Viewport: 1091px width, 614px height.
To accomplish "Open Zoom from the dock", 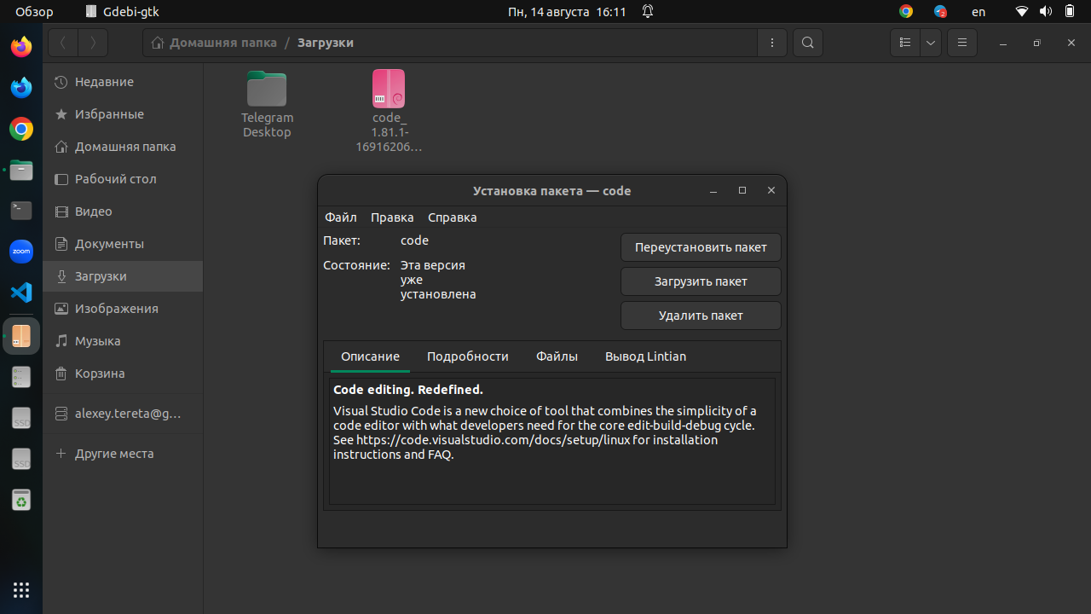I will tap(21, 252).
